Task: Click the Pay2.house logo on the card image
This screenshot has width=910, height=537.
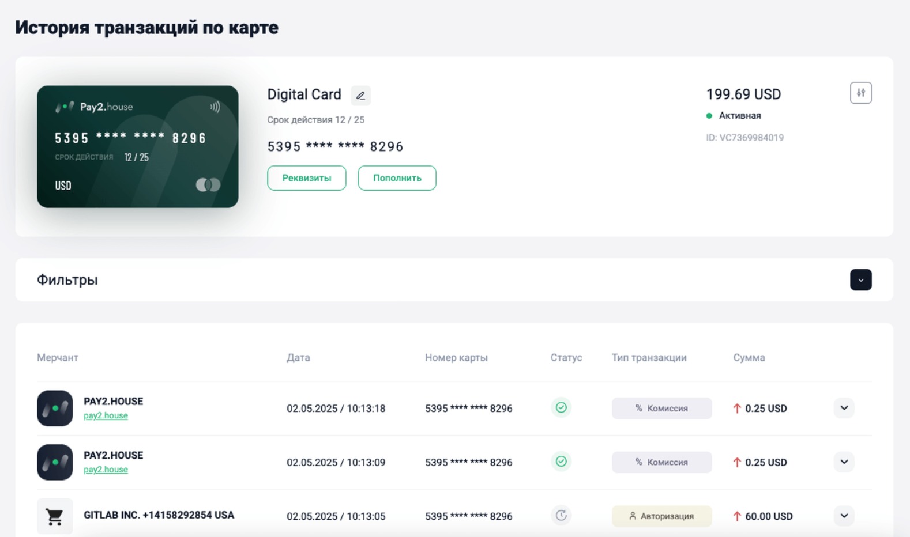Action: click(94, 107)
